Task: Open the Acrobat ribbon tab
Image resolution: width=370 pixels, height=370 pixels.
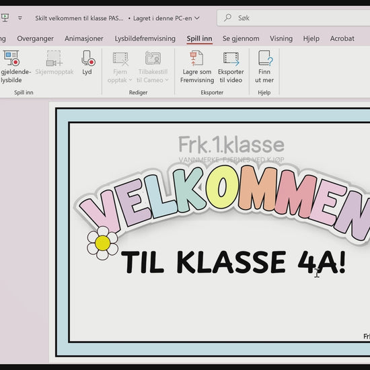Action: 342,38
